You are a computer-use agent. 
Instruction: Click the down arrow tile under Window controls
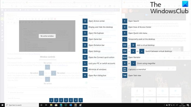pos(47,79)
